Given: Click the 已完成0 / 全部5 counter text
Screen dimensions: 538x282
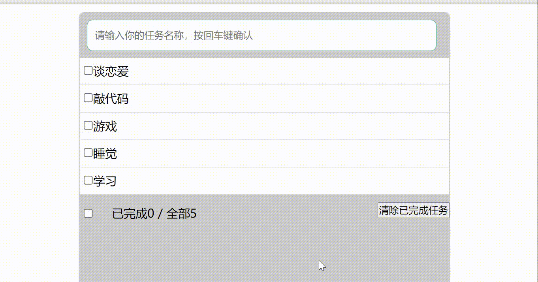Looking at the screenshot, I should (x=154, y=214).
